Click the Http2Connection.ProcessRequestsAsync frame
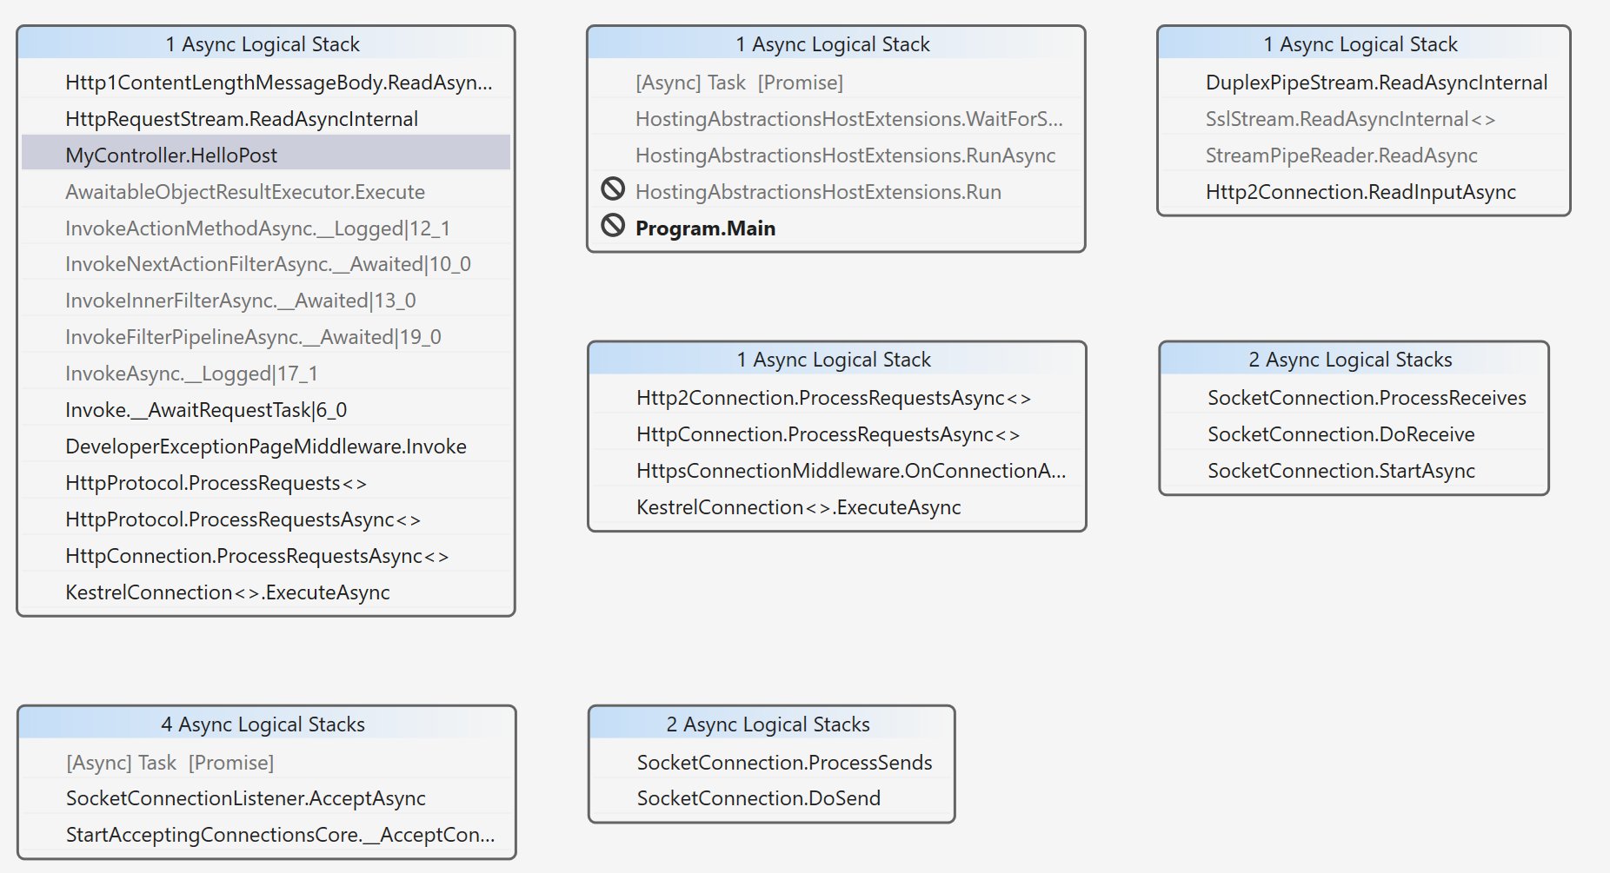 pos(837,398)
